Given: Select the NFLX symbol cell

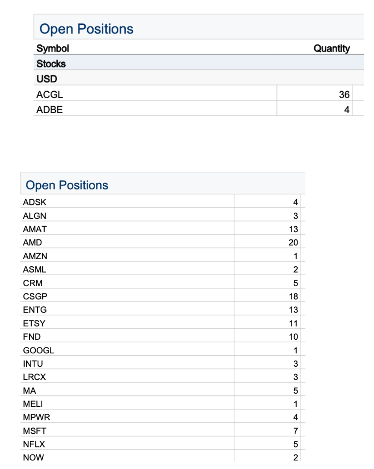Looking at the screenshot, I should coord(34,444).
